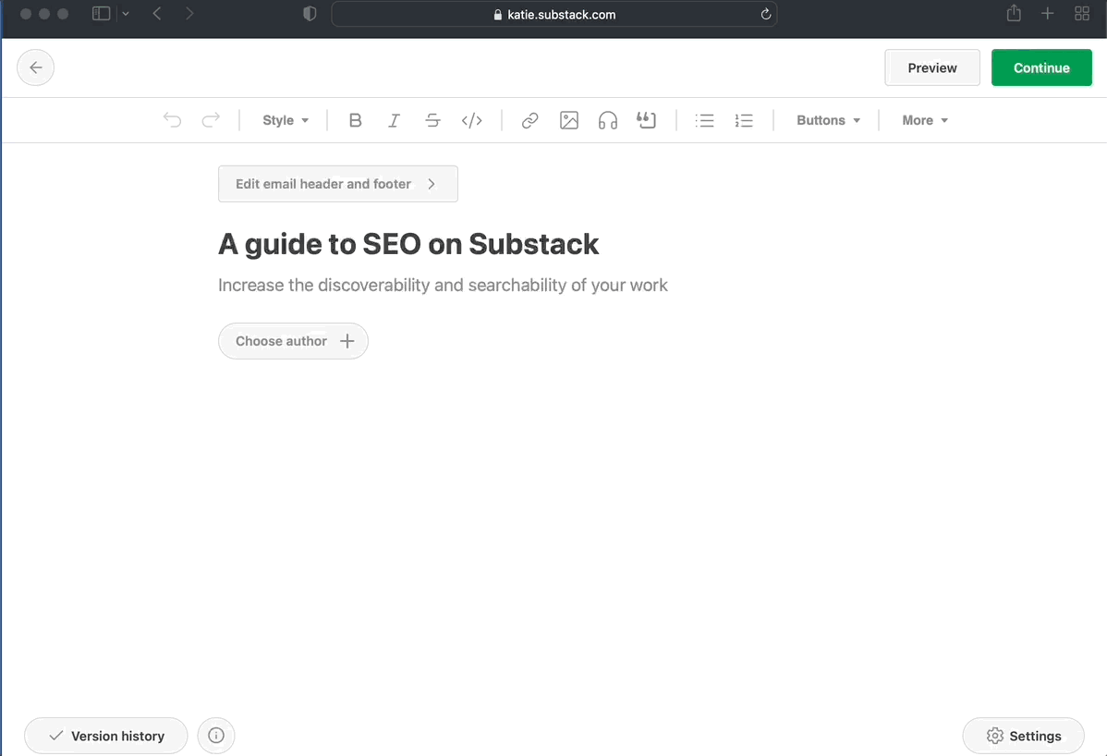Open the info icon at bottom
1107x756 pixels.
click(216, 736)
